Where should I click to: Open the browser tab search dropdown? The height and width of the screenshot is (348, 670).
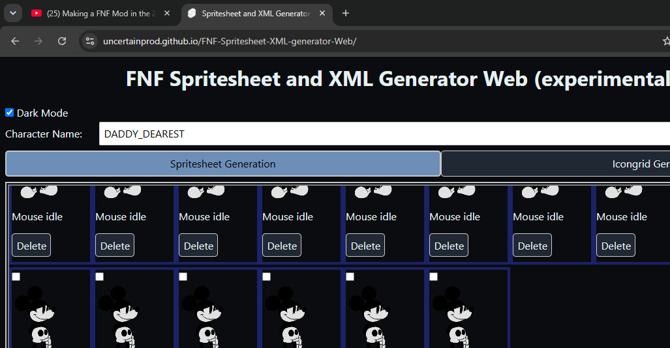tap(13, 13)
